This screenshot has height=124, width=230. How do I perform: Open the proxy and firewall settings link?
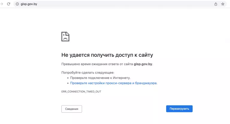pos(113,83)
